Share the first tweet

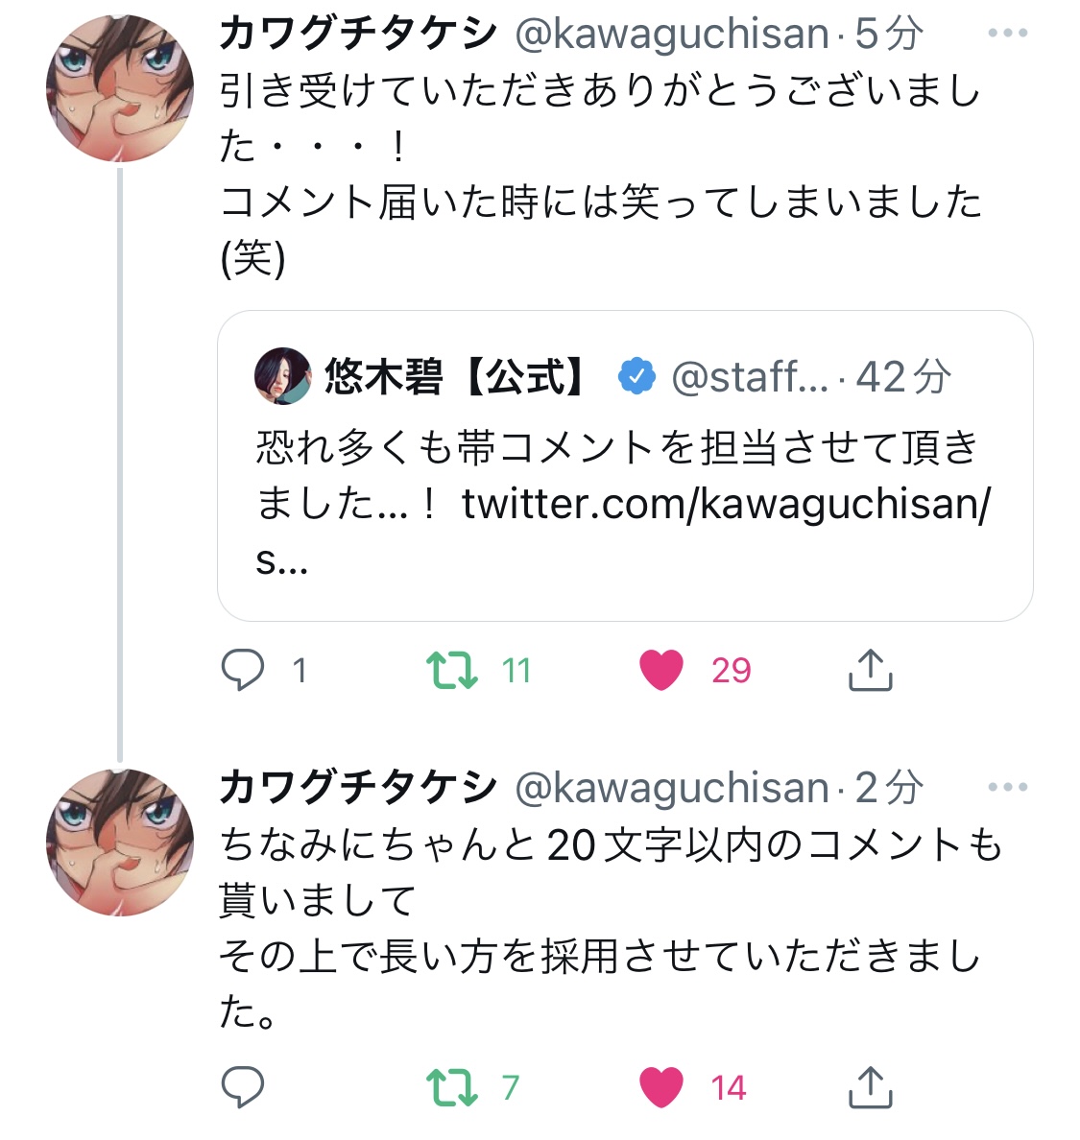click(x=871, y=670)
